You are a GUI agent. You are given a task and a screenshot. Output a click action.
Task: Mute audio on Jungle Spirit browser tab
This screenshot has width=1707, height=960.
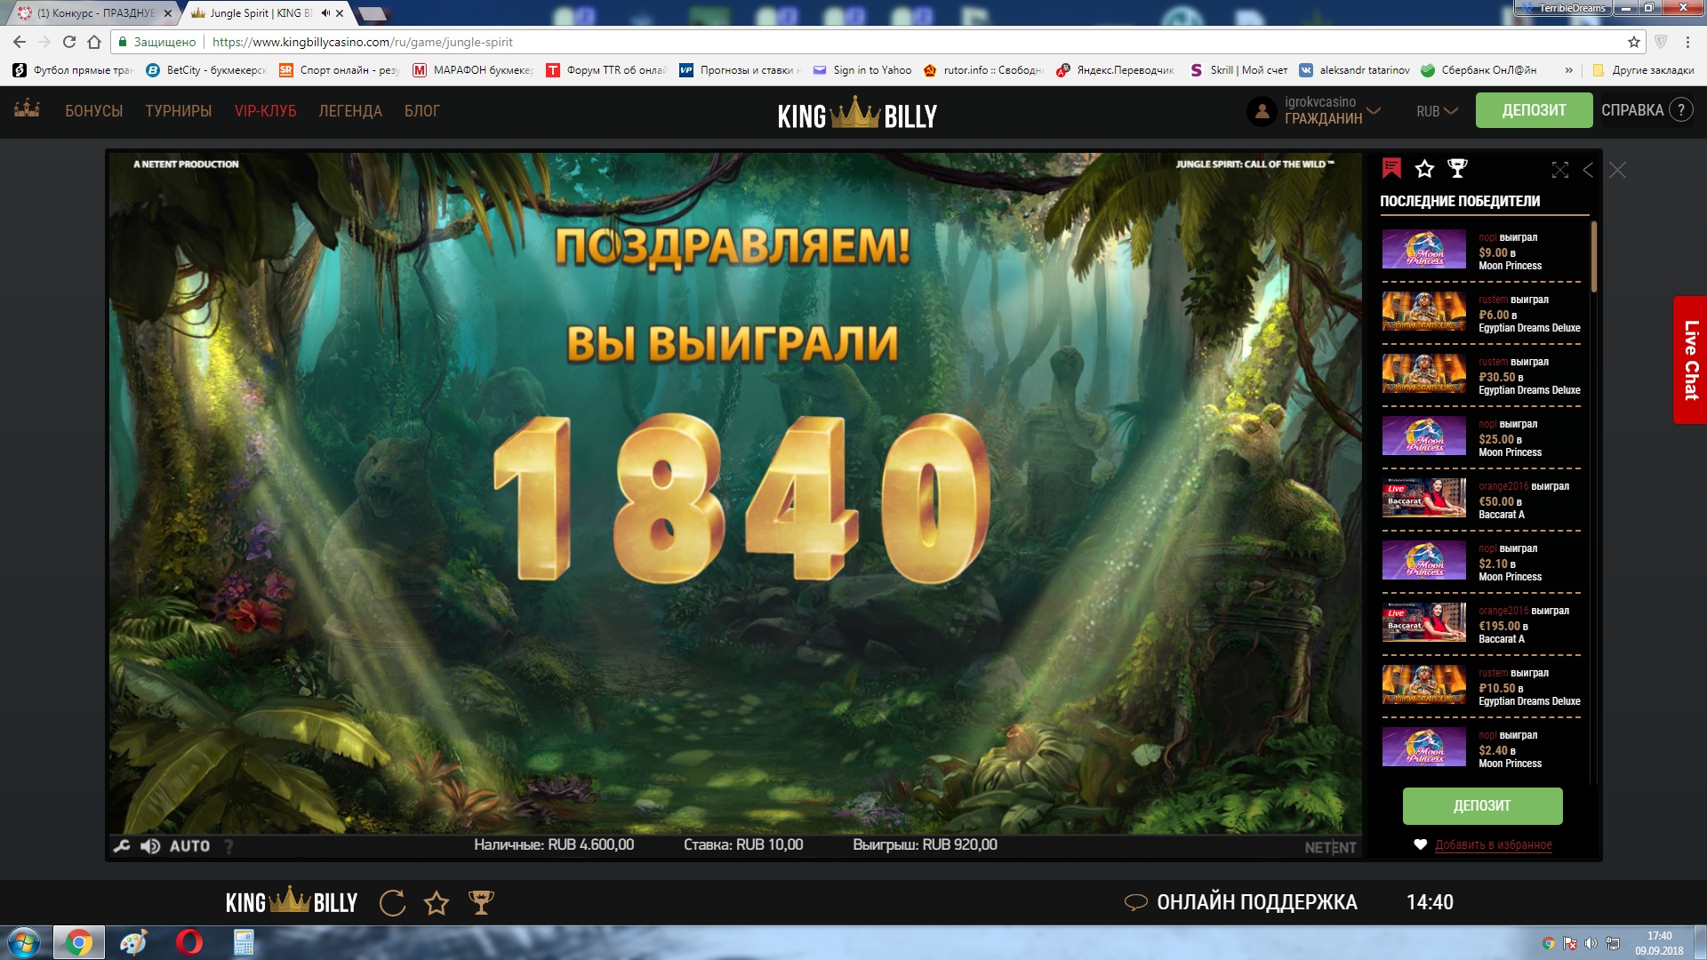click(326, 13)
